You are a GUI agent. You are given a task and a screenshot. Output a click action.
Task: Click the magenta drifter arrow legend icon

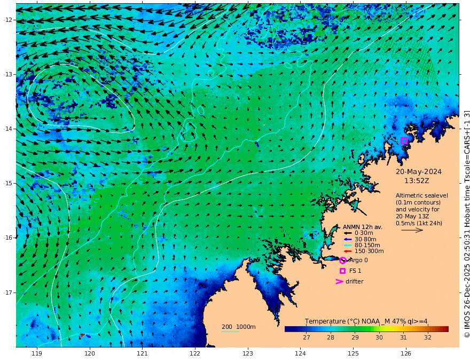tap(339, 281)
